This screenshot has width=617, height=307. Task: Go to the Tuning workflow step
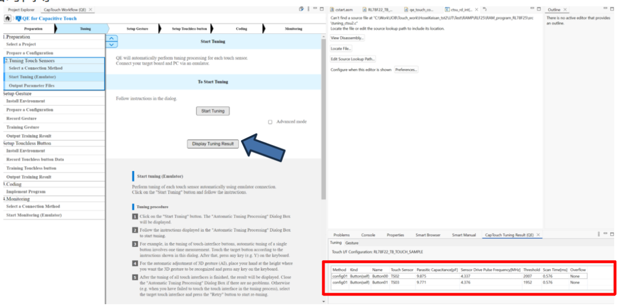pyautogui.click(x=85, y=29)
